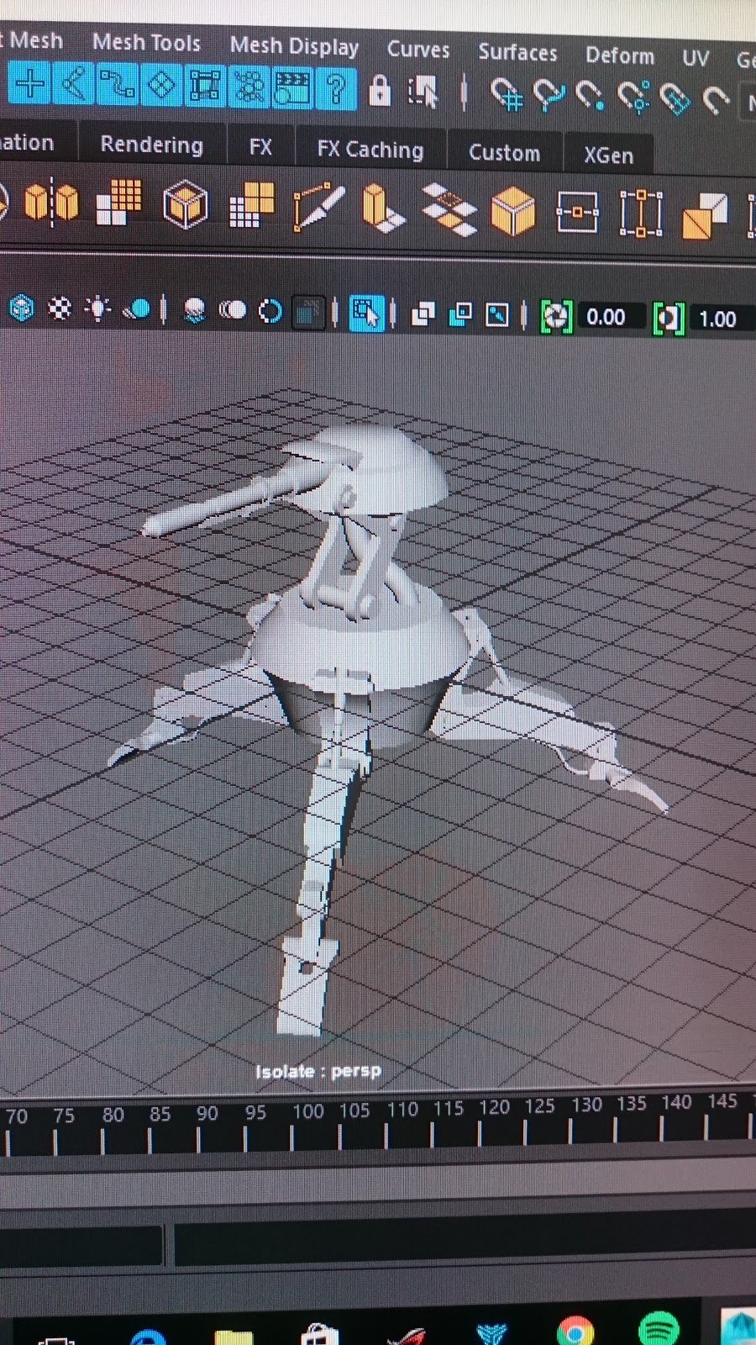Screen dimensions: 756x1345
Task: Click the highlight selection mode icon
Action: (x=423, y=92)
